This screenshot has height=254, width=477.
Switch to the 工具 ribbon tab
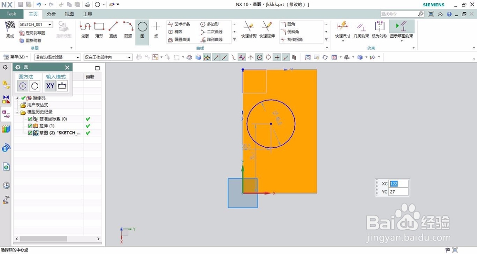click(x=88, y=14)
